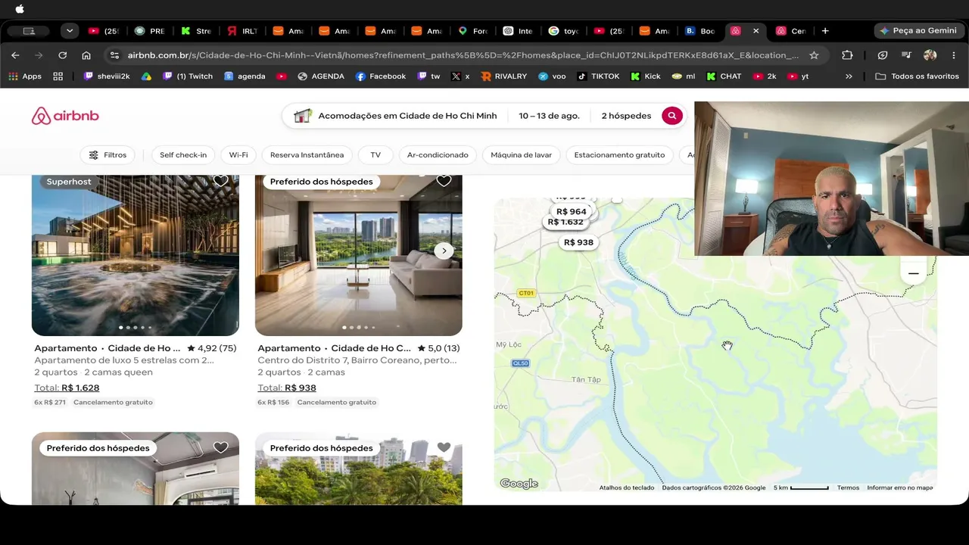The image size is (969, 545).
Task: Toggle the Wi-Fi filter chip
Action: (x=238, y=155)
